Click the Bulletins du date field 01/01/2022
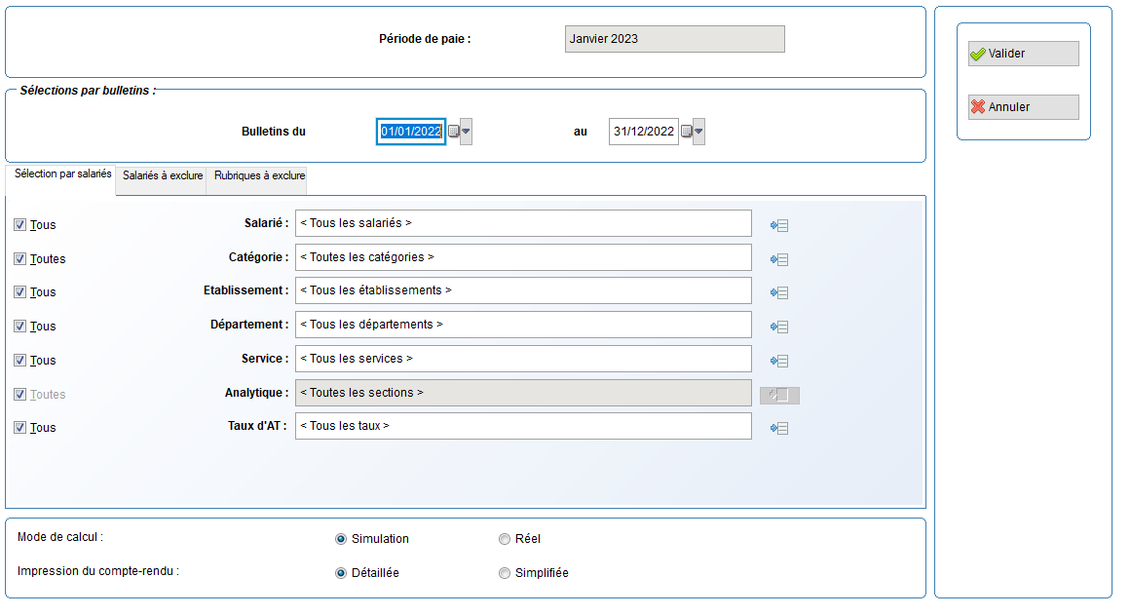Image resolution: width=1131 pixels, height=616 pixels. (411, 132)
